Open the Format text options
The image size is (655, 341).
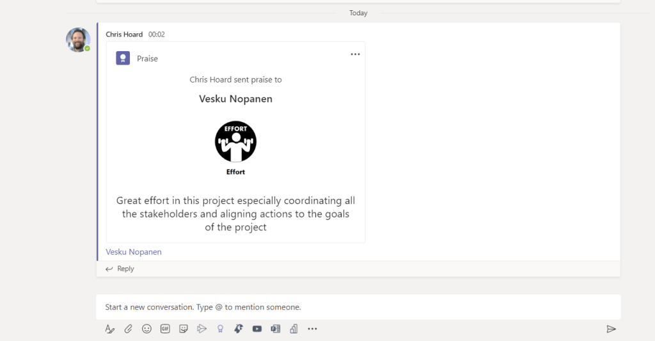(109, 329)
